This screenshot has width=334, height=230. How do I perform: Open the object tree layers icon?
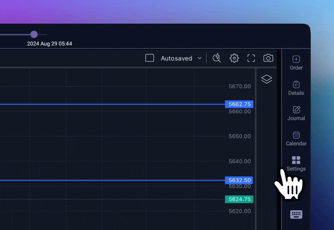pos(267,79)
